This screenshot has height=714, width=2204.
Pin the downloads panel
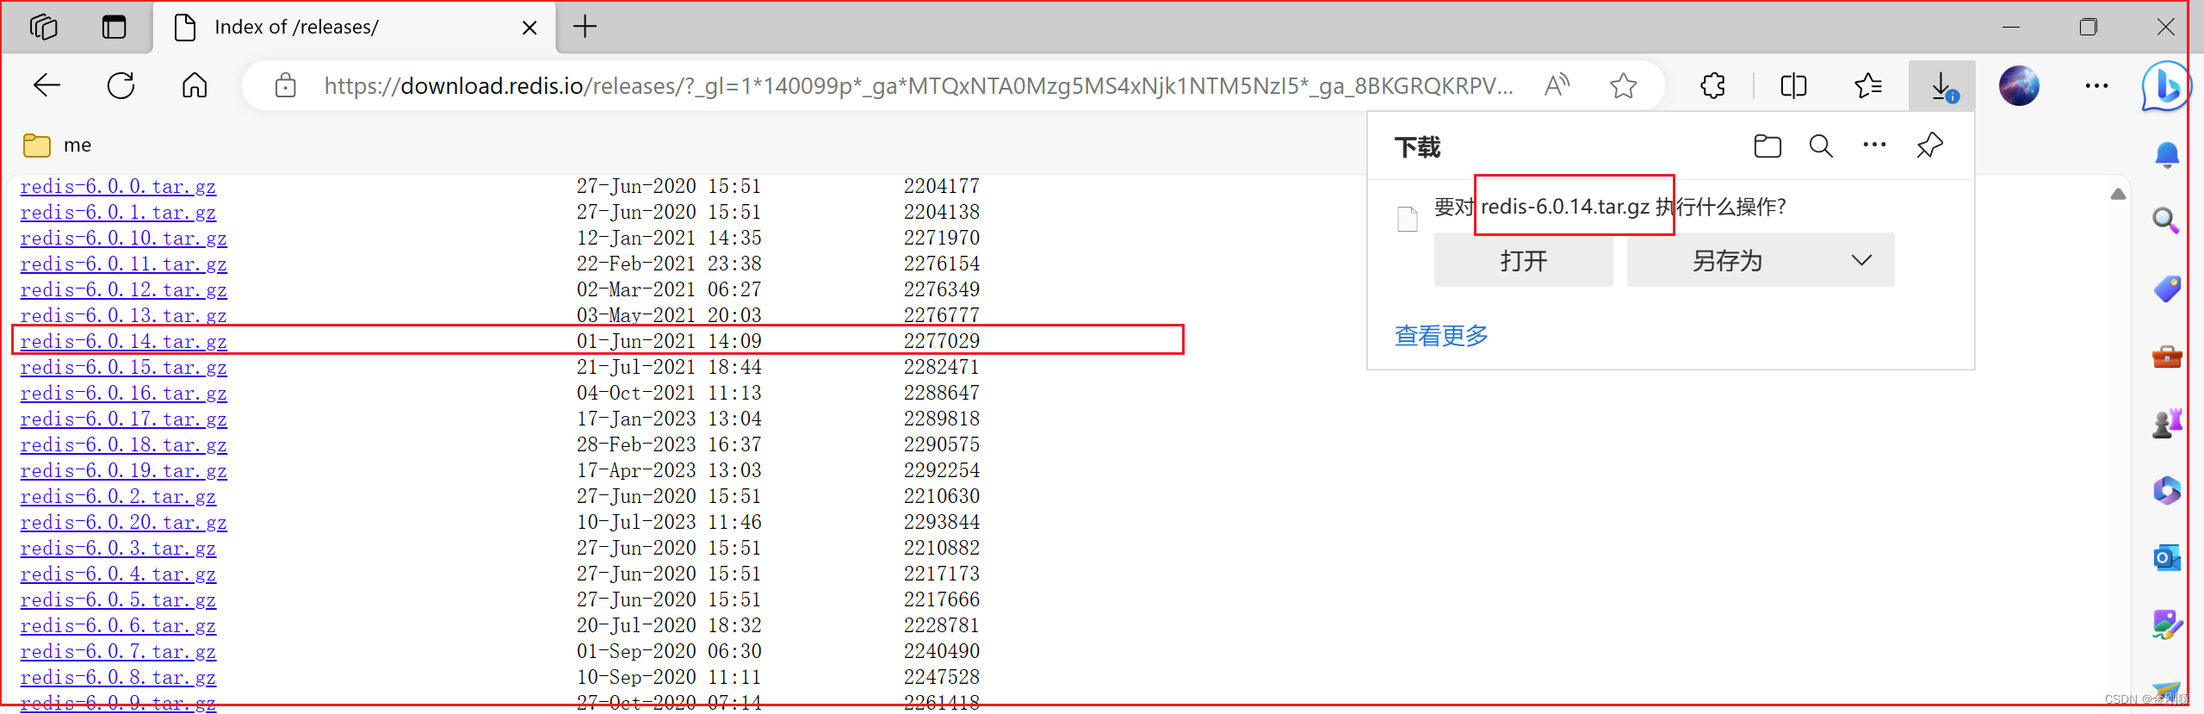(x=1929, y=146)
